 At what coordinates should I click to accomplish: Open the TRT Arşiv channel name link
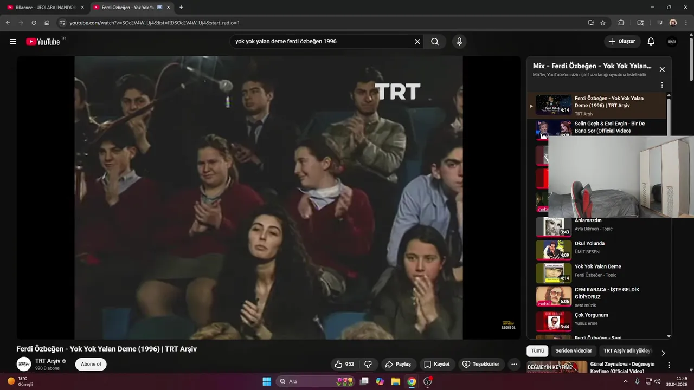point(48,361)
